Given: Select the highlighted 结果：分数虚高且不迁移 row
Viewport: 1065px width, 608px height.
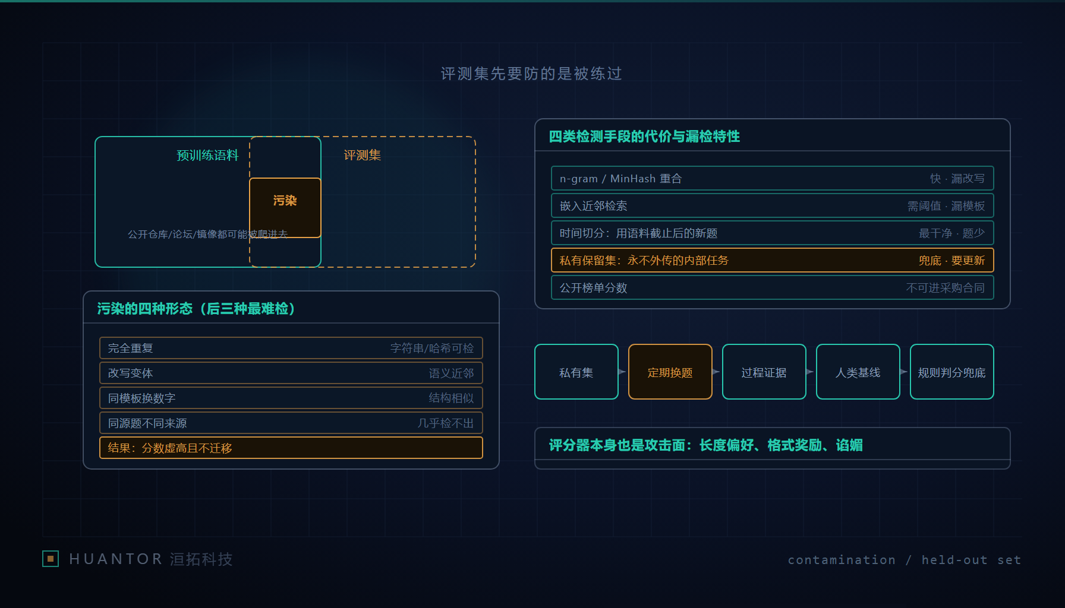Looking at the screenshot, I should click(x=291, y=448).
